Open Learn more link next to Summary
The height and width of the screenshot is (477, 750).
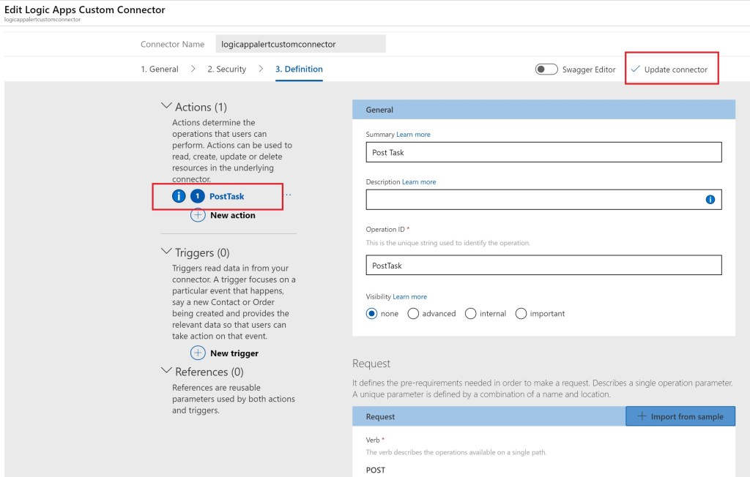pyautogui.click(x=413, y=135)
